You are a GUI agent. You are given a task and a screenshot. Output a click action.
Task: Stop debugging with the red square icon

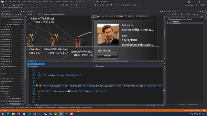tap(74, 5)
